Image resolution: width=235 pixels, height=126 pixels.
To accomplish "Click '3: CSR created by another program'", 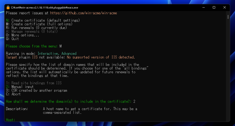I will pyautogui.click(x=36, y=90).
